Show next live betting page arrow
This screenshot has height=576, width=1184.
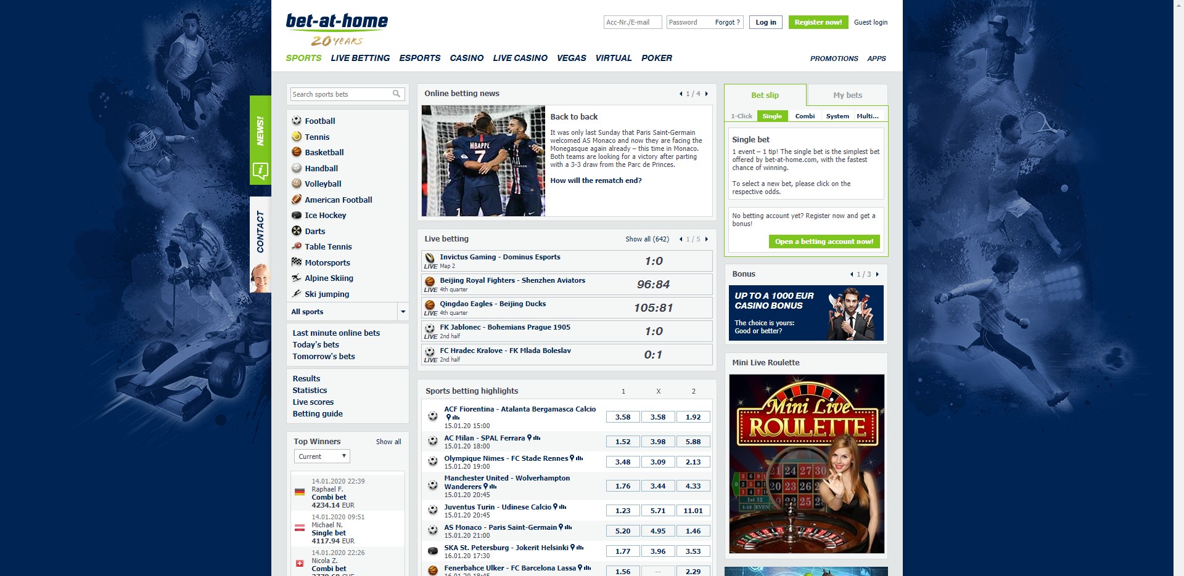pyautogui.click(x=707, y=239)
